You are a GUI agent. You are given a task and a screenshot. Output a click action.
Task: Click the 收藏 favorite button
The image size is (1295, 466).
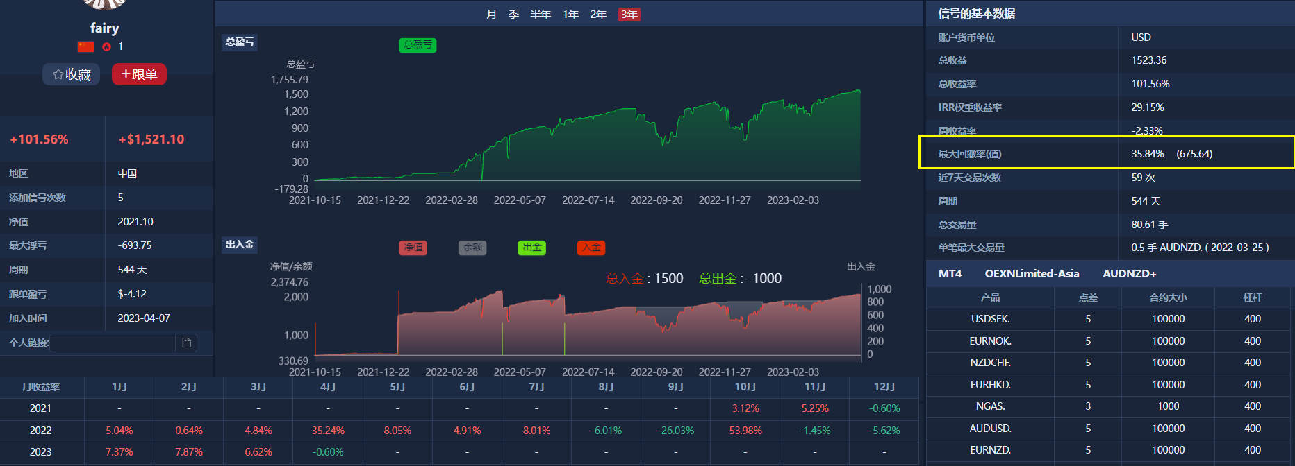tap(72, 74)
